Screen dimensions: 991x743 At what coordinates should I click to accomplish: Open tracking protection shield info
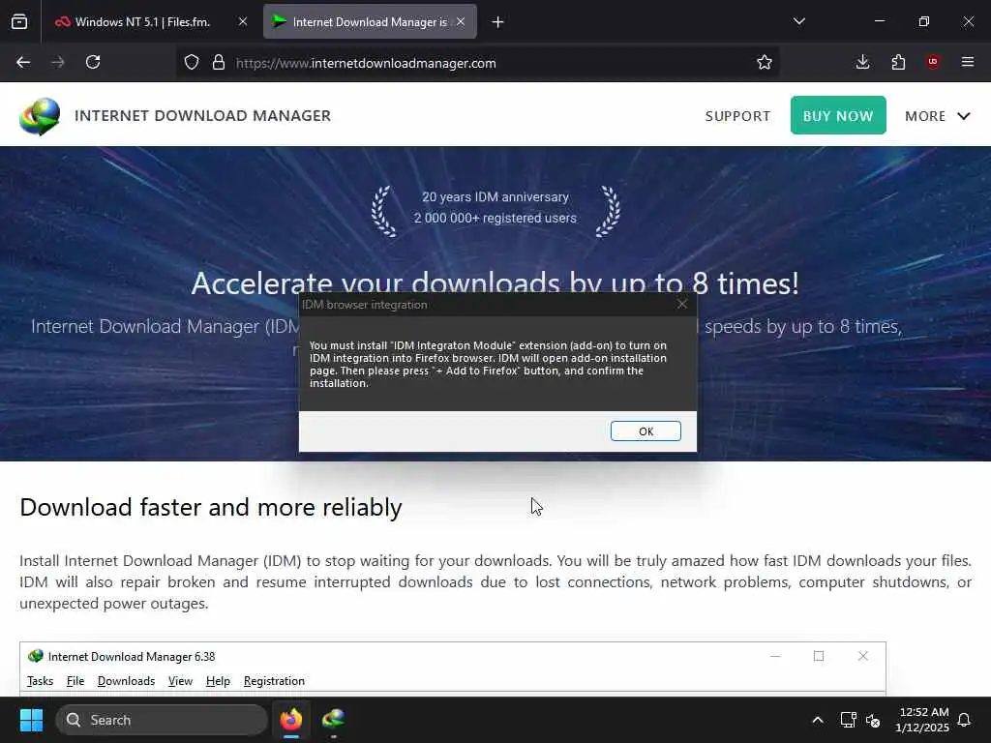(x=192, y=62)
